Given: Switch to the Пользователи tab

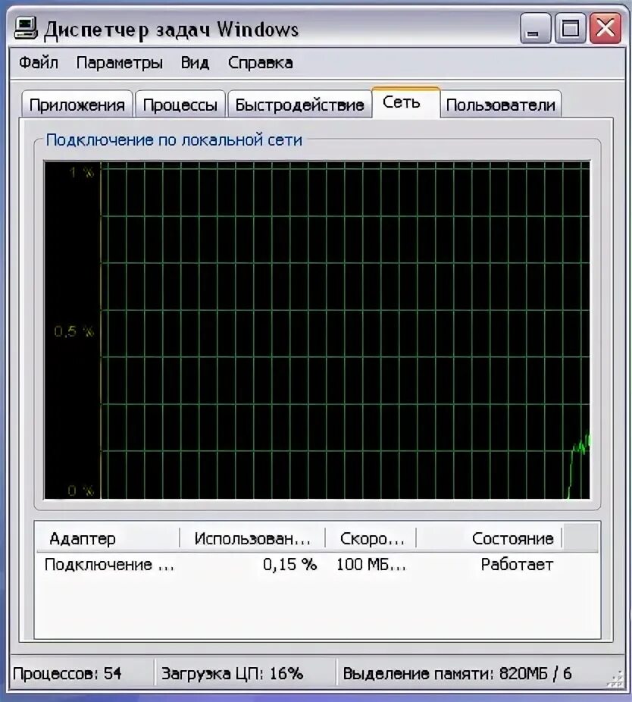Looking at the screenshot, I should tap(500, 105).
